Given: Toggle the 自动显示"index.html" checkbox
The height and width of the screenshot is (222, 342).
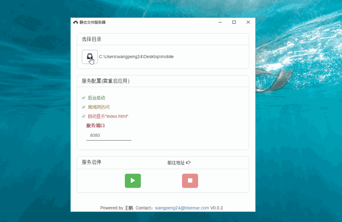Looking at the screenshot, I should (x=84, y=116).
